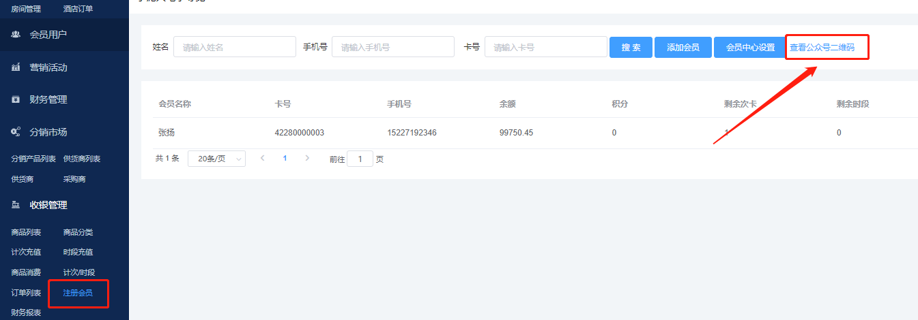Open 商品列表 in the sidebar

(26, 232)
